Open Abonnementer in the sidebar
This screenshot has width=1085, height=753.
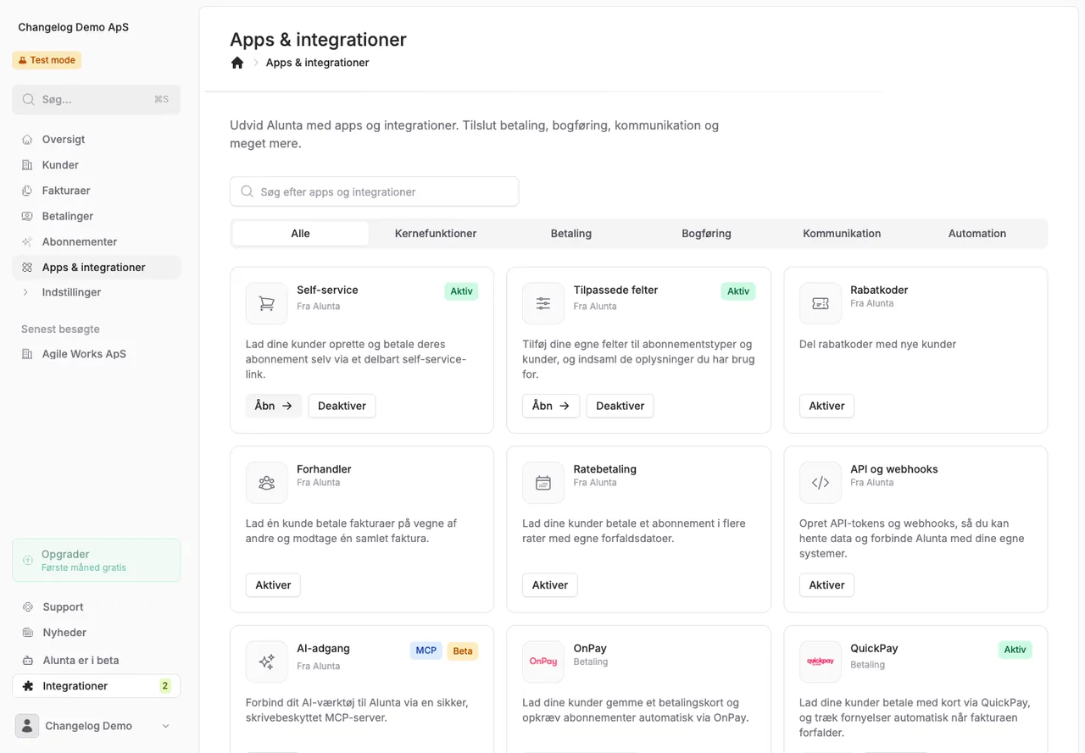pos(97,241)
